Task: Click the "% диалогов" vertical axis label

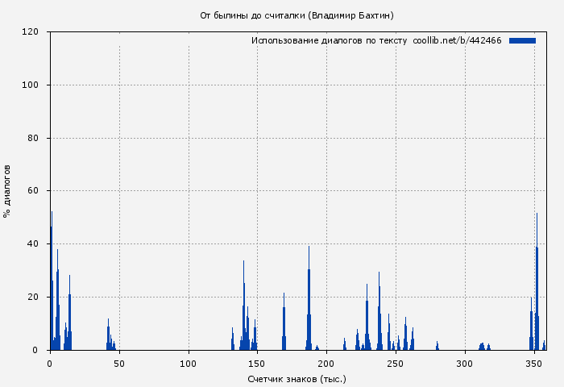Action: click(x=8, y=191)
